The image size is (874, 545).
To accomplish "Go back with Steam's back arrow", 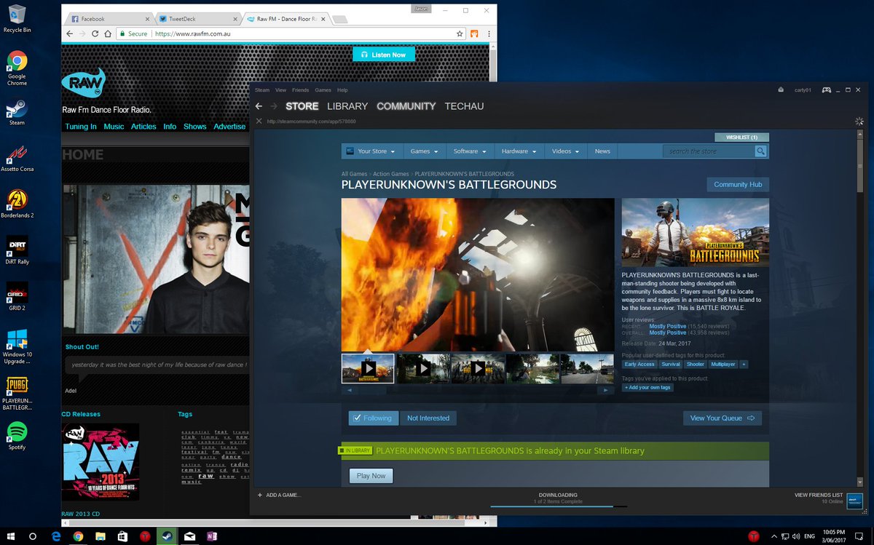I will pyautogui.click(x=259, y=106).
